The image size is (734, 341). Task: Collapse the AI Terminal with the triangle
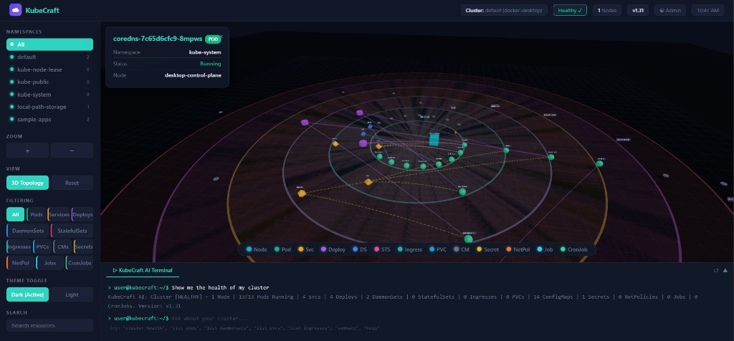coord(725,270)
